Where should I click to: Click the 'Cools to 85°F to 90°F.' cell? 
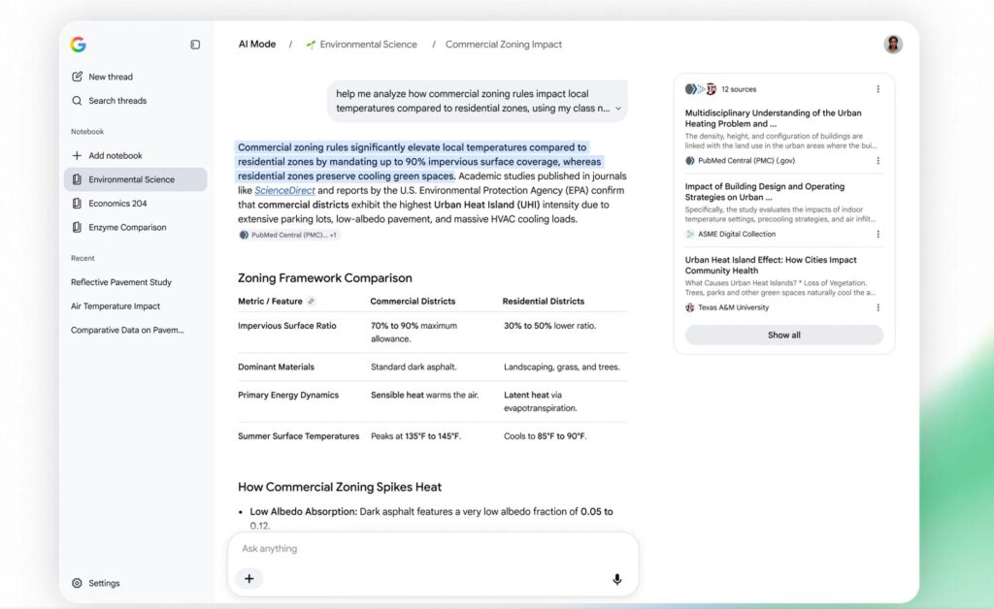coord(546,436)
